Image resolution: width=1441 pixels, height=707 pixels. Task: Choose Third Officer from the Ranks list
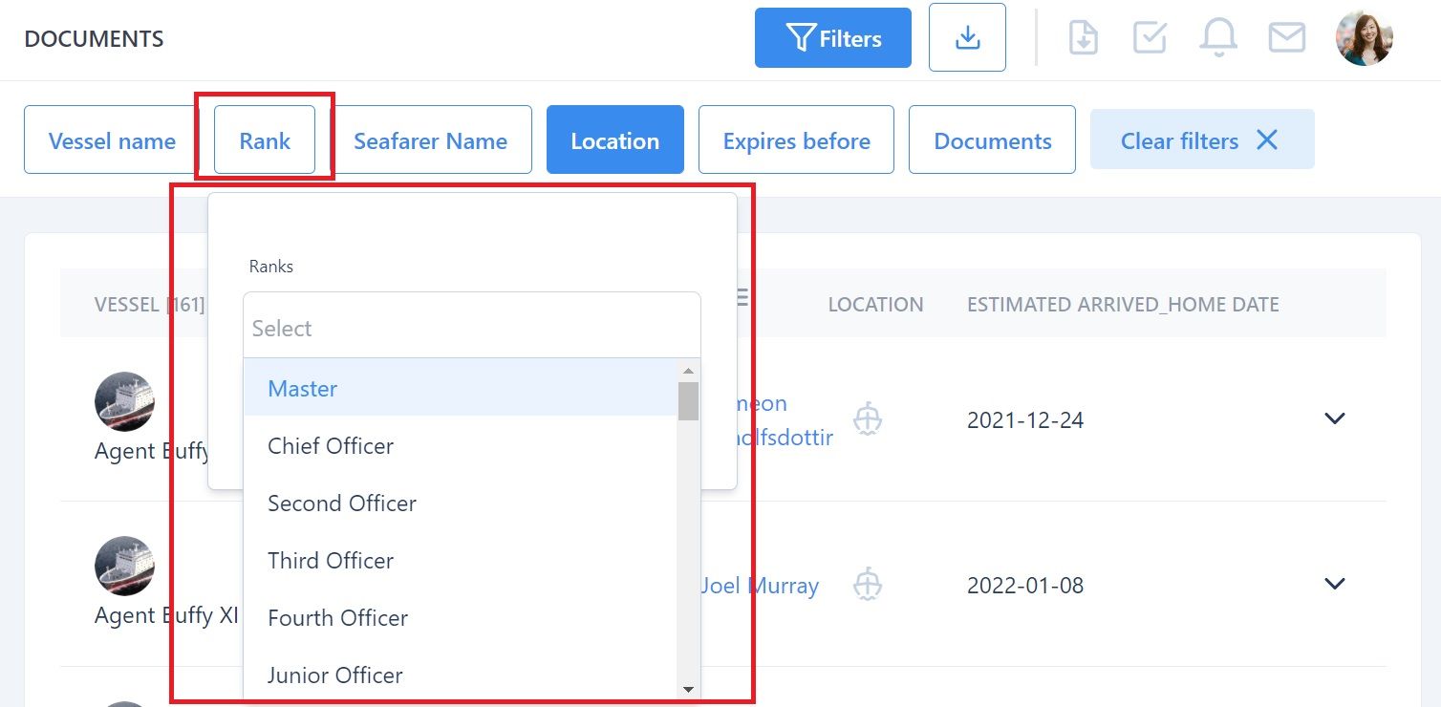tap(461, 560)
